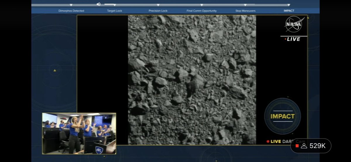Tap the LIVE indicator under NASA logo
This screenshot has width=351, height=162.
click(293, 39)
